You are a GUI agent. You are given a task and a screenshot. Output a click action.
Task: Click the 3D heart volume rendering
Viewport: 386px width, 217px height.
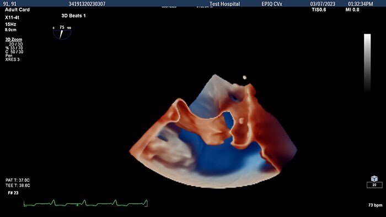click(213, 132)
